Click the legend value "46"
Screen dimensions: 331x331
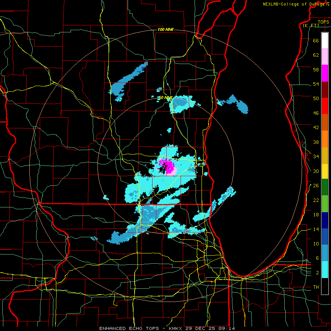[316, 113]
